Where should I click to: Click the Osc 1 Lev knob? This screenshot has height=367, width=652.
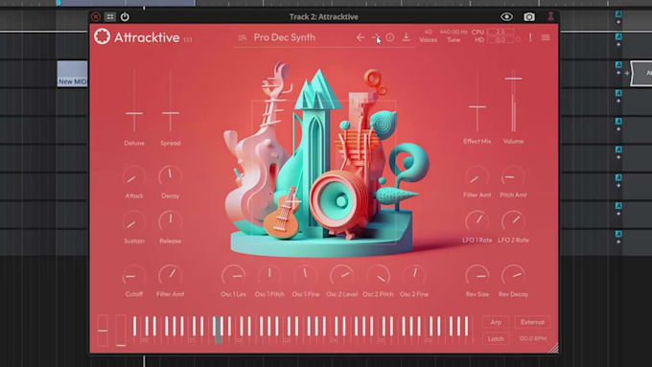coord(233,275)
